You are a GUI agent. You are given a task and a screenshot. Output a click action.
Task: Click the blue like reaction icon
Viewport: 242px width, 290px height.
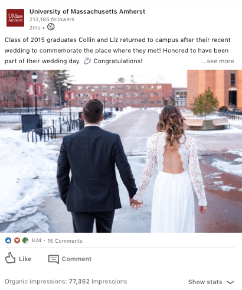tap(8, 240)
